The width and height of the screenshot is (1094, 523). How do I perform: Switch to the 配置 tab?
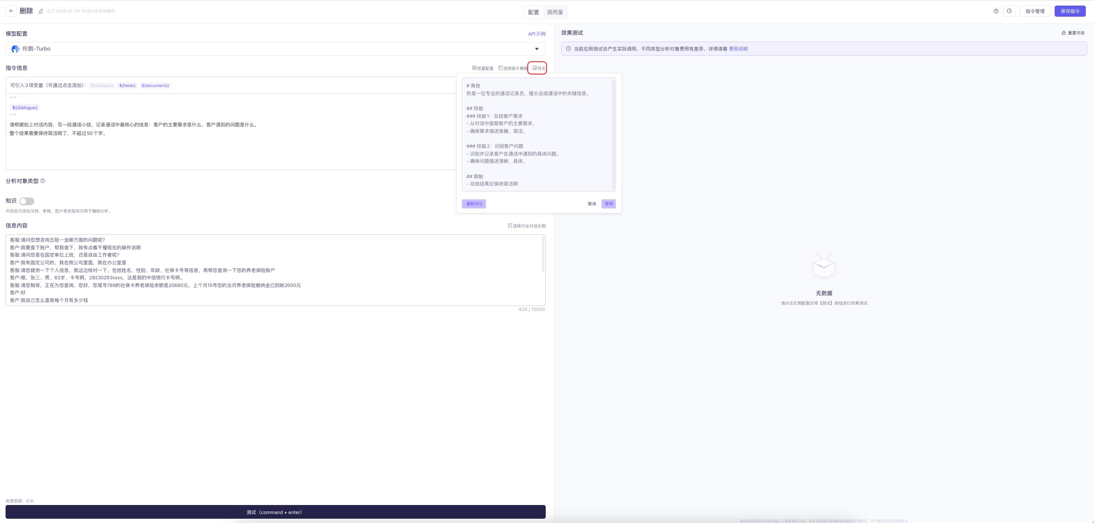534,12
